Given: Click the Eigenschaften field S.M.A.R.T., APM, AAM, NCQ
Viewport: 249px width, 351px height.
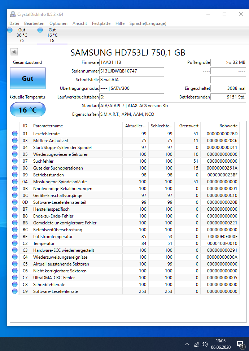Looking at the screenshot, I should pos(172,114).
